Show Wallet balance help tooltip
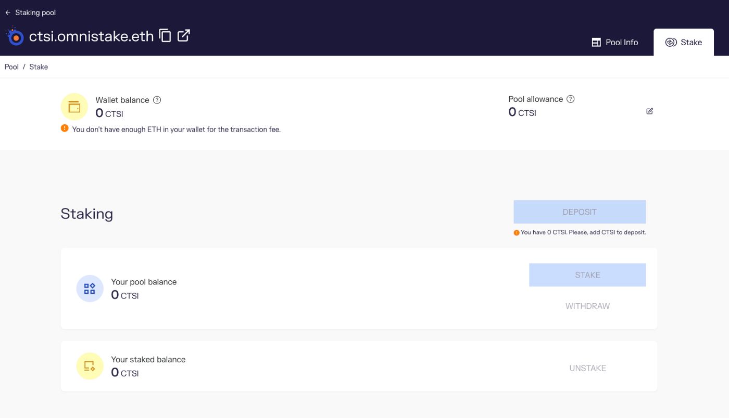Viewport: 729px width, 418px height. coord(157,100)
